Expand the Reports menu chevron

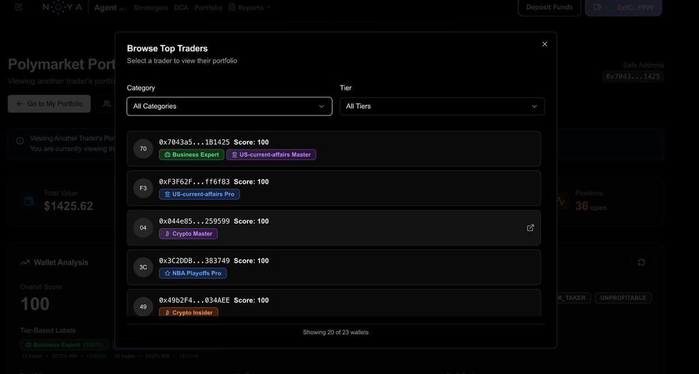pos(267,6)
